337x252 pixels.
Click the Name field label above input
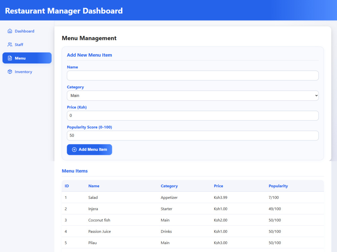point(72,67)
